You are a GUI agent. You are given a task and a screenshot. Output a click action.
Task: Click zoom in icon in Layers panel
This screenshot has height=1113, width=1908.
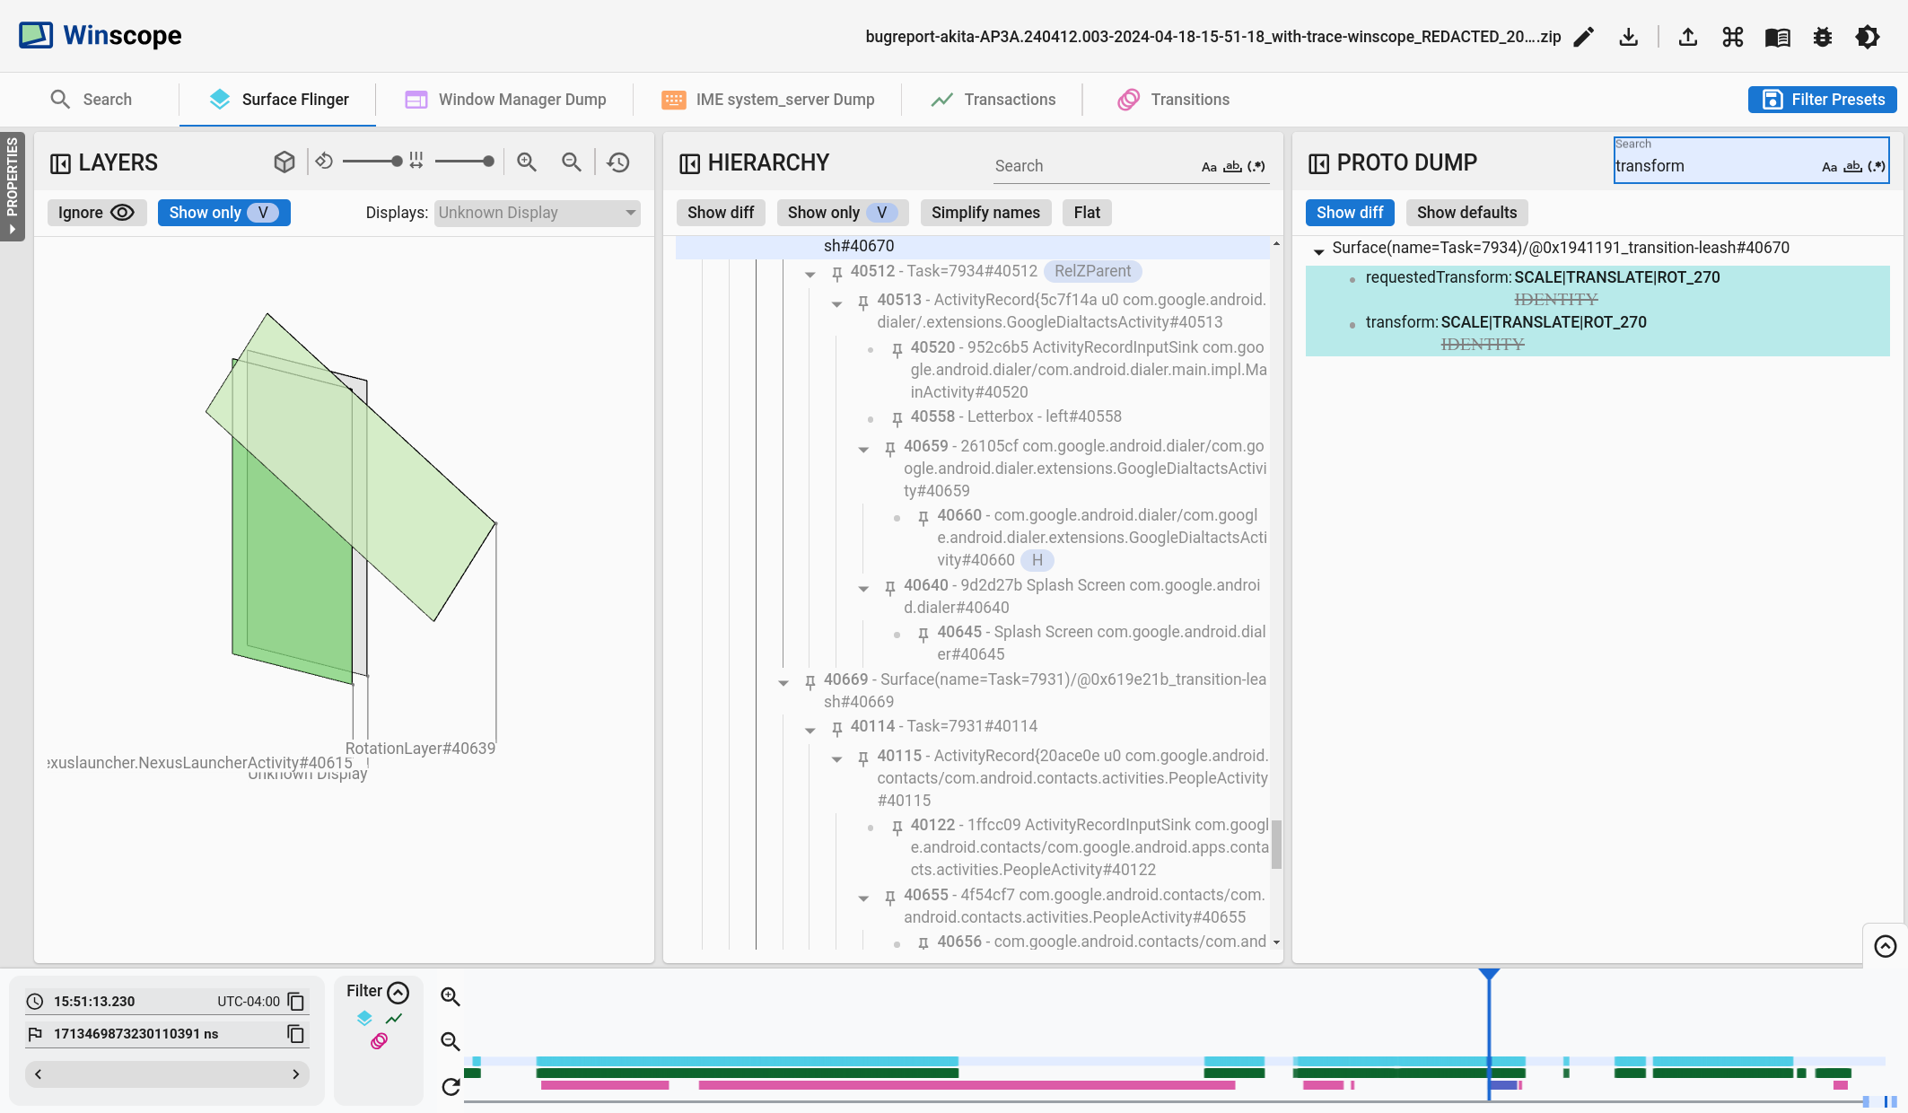coord(527,162)
